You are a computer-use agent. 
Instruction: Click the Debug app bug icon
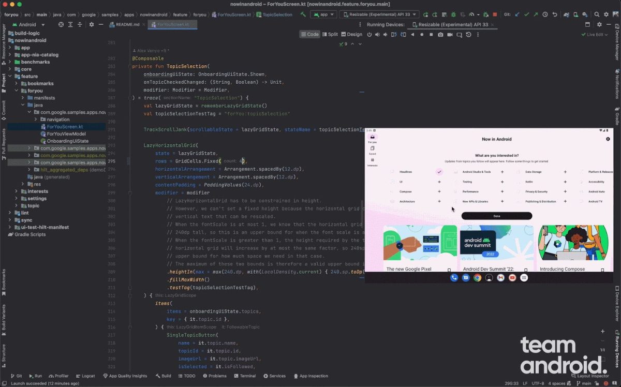click(453, 14)
